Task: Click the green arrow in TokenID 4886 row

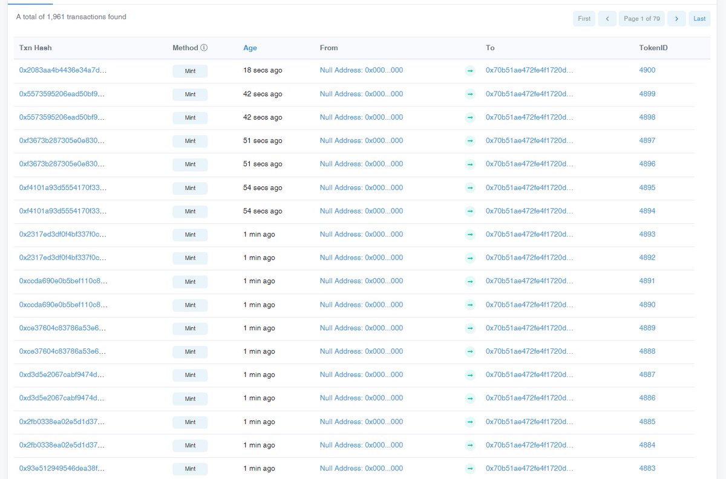Action: click(470, 399)
